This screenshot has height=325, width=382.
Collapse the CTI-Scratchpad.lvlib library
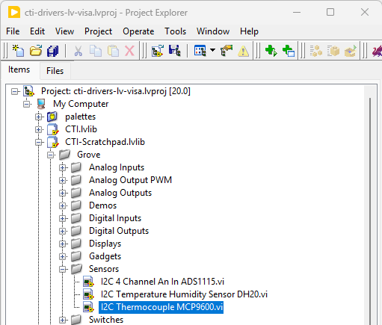[39, 142]
